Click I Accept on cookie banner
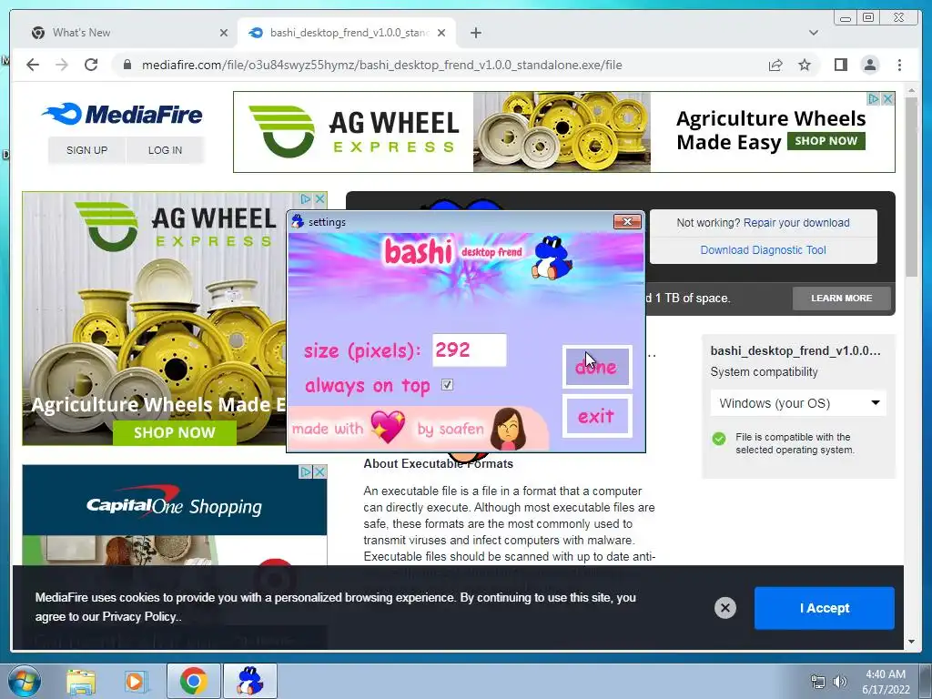 pos(824,608)
